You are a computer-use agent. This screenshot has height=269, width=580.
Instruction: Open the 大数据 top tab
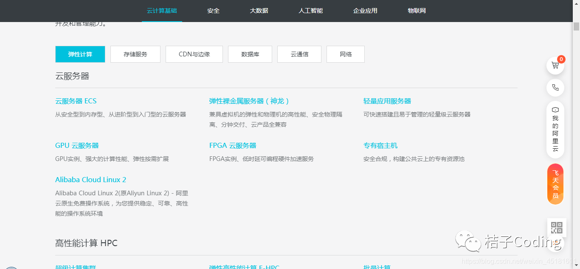259,11
